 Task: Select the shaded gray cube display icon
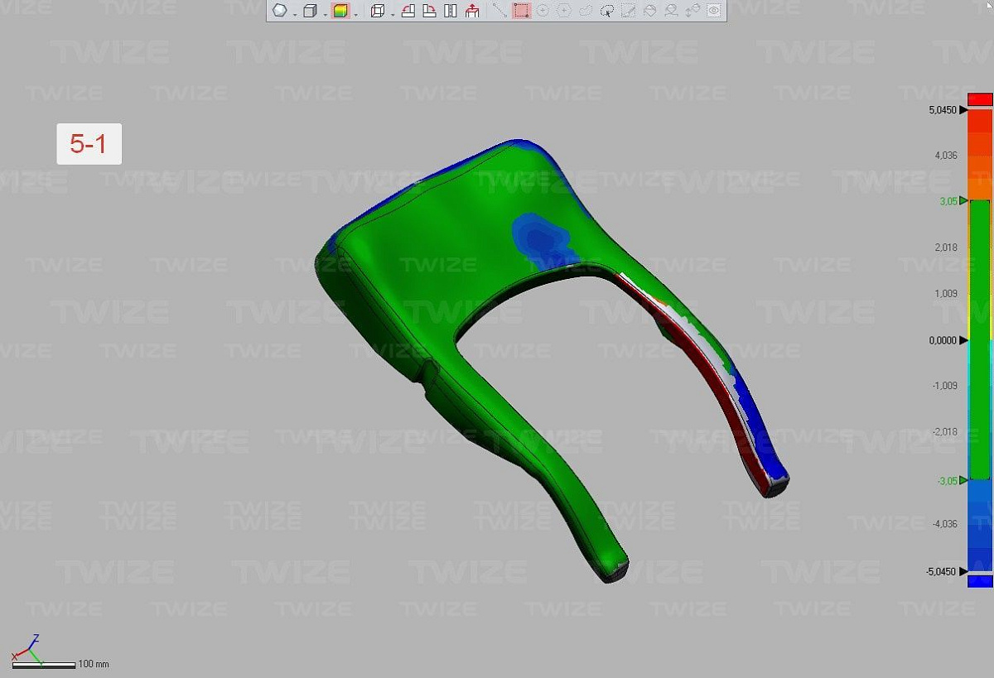310,11
